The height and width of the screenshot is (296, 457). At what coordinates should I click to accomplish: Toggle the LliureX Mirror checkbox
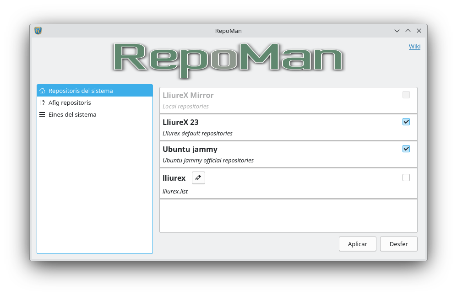(406, 95)
